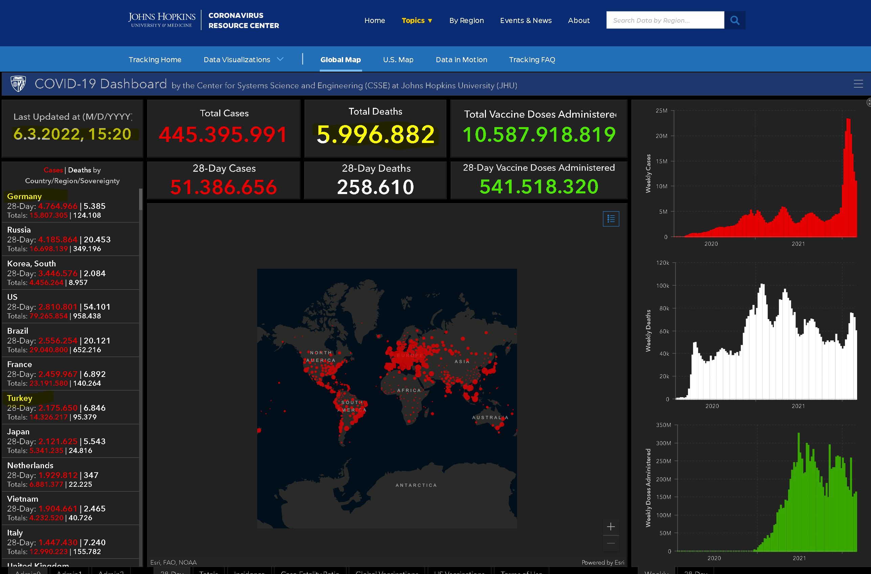Image resolution: width=871 pixels, height=574 pixels.
Task: Click the Johns Hopkins University logo
Action: [162, 20]
